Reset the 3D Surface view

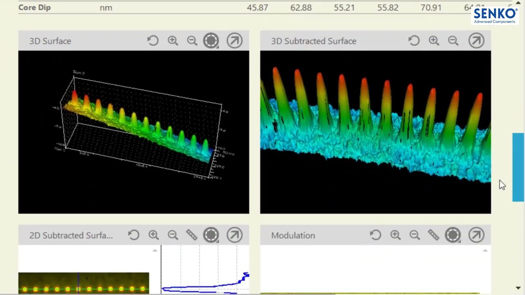click(x=153, y=41)
